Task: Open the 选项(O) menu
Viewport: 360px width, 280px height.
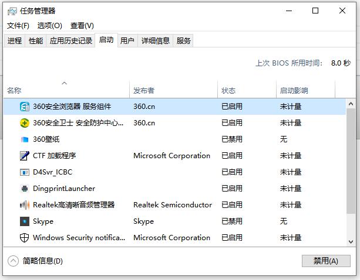Action: (49, 25)
